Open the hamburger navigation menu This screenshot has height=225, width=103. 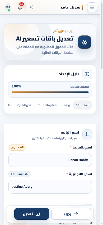tap(92, 7)
